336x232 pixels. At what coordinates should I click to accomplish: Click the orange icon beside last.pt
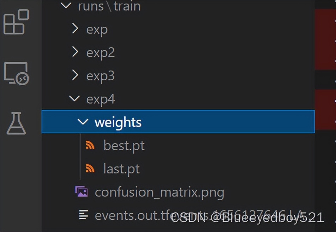click(x=90, y=169)
